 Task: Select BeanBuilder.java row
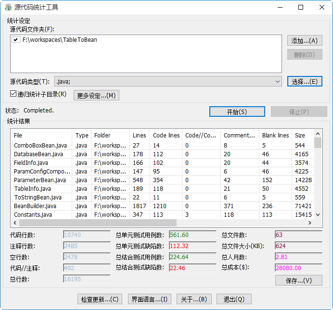(163, 206)
